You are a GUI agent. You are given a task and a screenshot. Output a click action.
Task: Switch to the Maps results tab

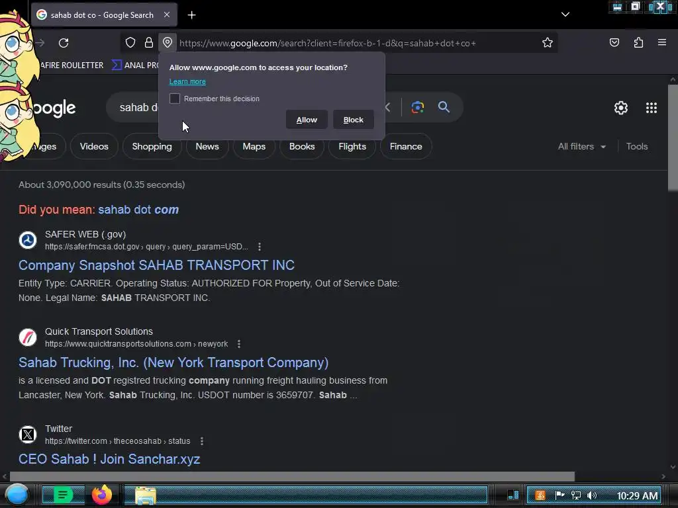tap(254, 146)
